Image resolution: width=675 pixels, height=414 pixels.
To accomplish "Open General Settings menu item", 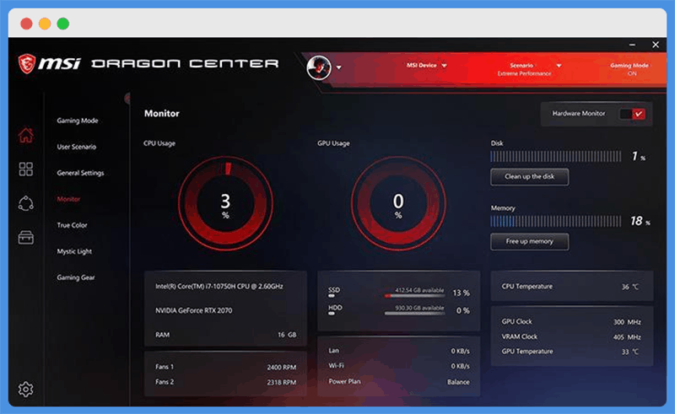I will pyautogui.click(x=80, y=173).
